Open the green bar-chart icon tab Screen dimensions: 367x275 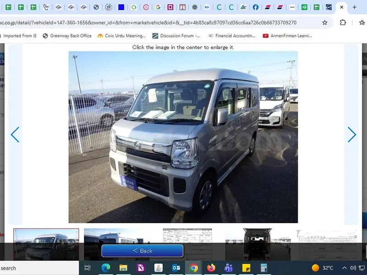click(304, 7)
